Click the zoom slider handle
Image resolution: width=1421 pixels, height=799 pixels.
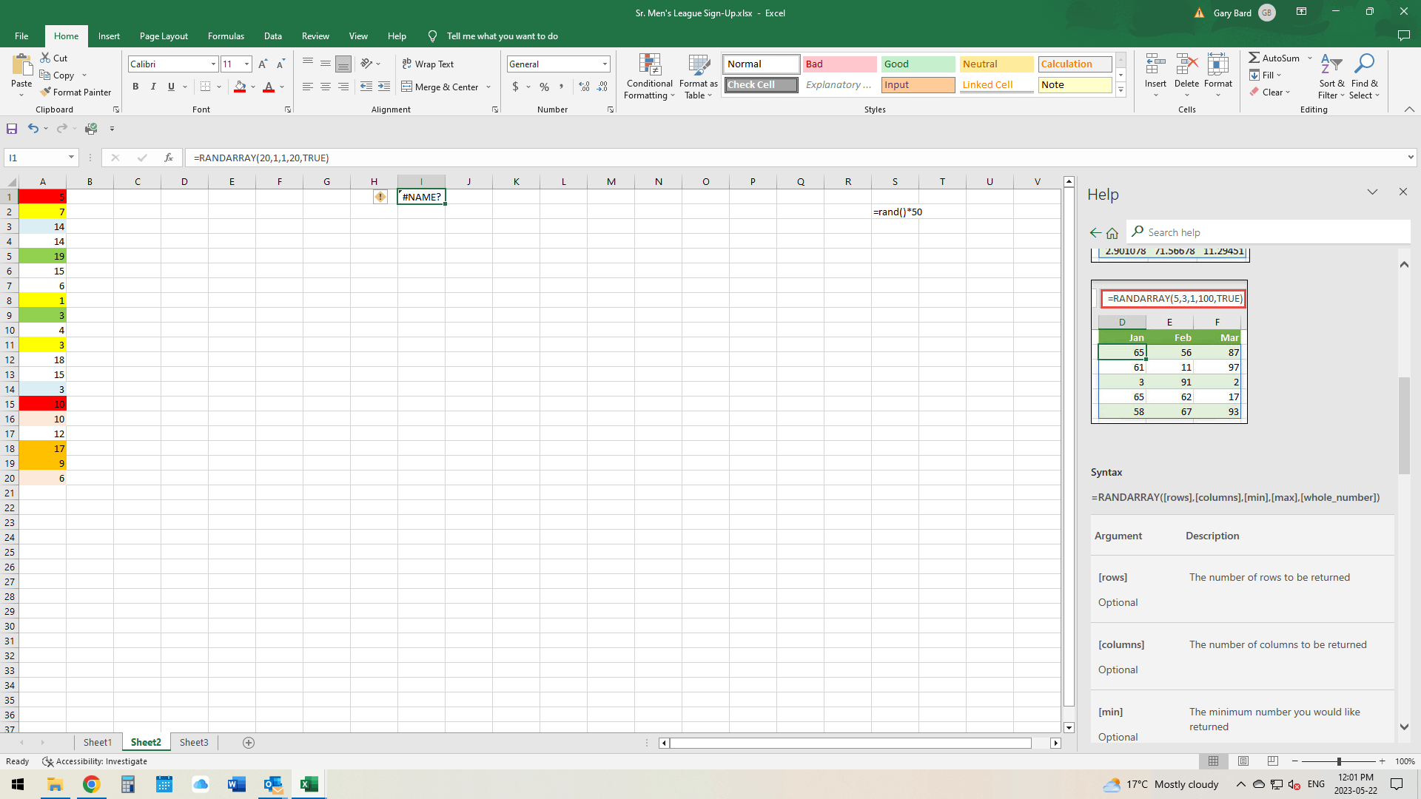pyautogui.click(x=1339, y=761)
